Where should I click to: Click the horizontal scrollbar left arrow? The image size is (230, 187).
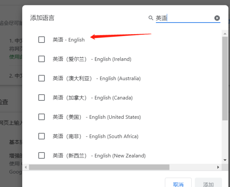click(26, 167)
